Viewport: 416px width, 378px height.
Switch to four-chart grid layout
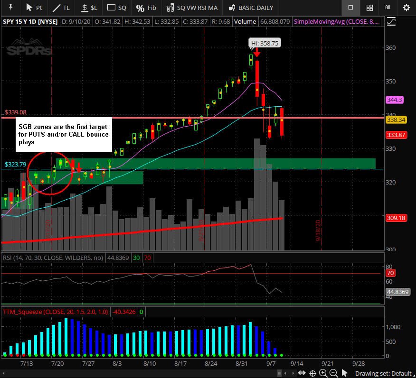point(369,8)
